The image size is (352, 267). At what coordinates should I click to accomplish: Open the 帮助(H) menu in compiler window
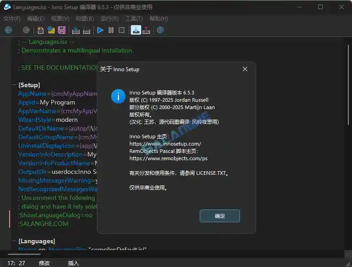point(159,19)
